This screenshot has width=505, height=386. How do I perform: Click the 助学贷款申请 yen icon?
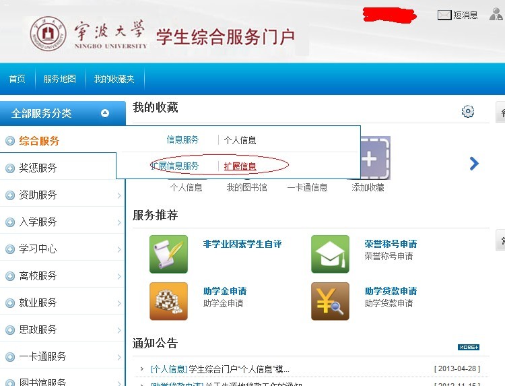[x=330, y=301]
